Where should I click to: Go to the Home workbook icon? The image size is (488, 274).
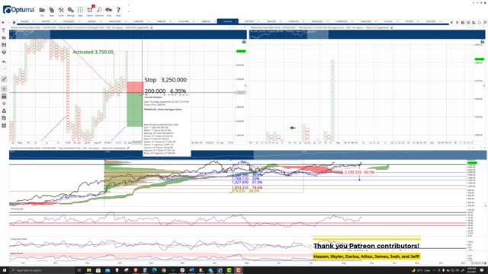point(14,22)
